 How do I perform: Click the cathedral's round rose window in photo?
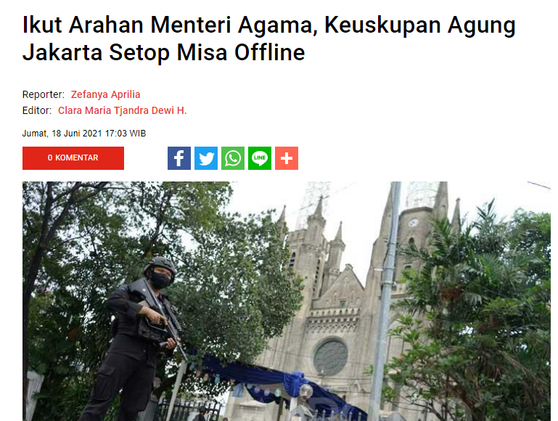331,358
